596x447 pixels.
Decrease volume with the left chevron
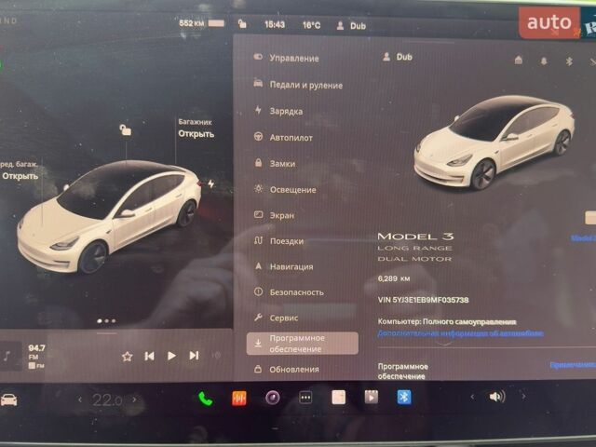pyautogui.click(x=472, y=397)
